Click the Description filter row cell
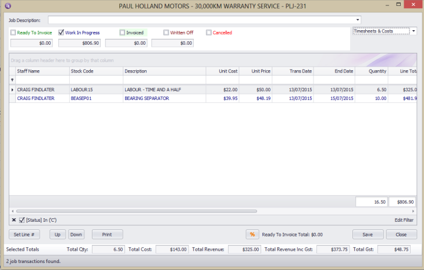This screenshot has height=270, width=424. 165,80
